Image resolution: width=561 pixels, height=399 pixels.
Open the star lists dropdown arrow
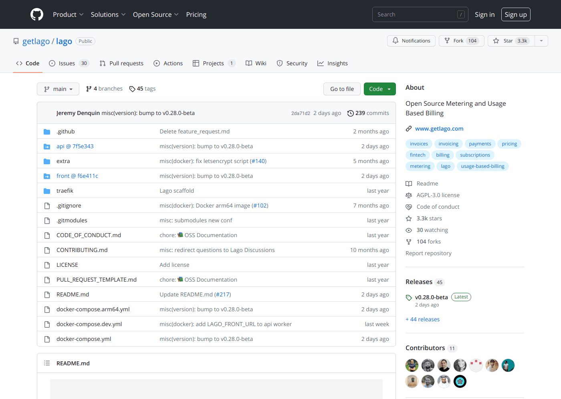[541, 41]
